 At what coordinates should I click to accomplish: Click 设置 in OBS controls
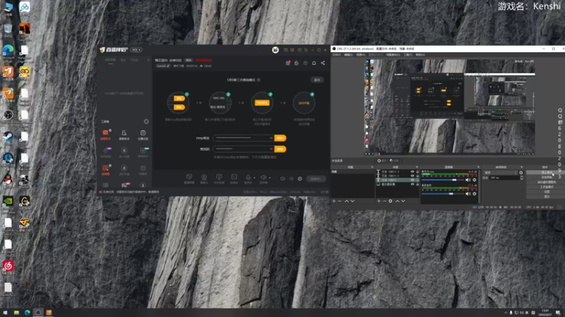546,192
